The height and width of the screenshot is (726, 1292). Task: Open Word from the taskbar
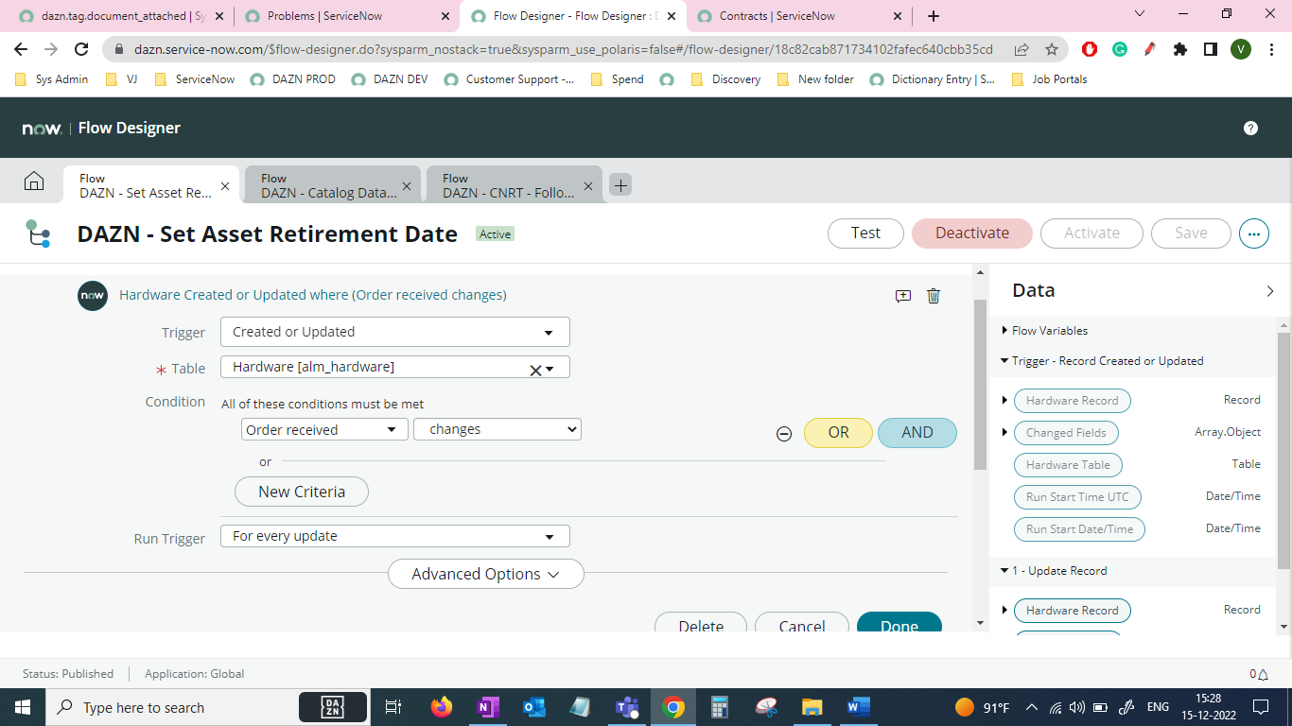click(858, 707)
